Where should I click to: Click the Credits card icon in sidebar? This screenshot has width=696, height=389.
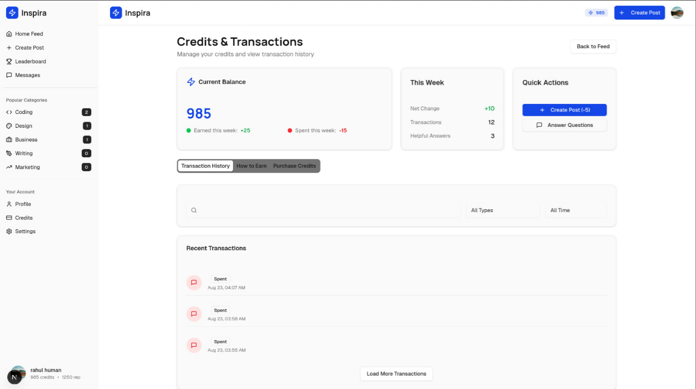(9, 218)
